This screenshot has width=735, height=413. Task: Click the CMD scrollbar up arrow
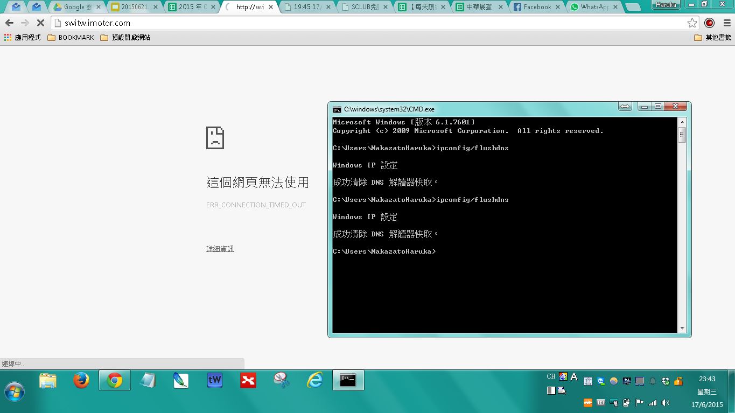click(682, 122)
